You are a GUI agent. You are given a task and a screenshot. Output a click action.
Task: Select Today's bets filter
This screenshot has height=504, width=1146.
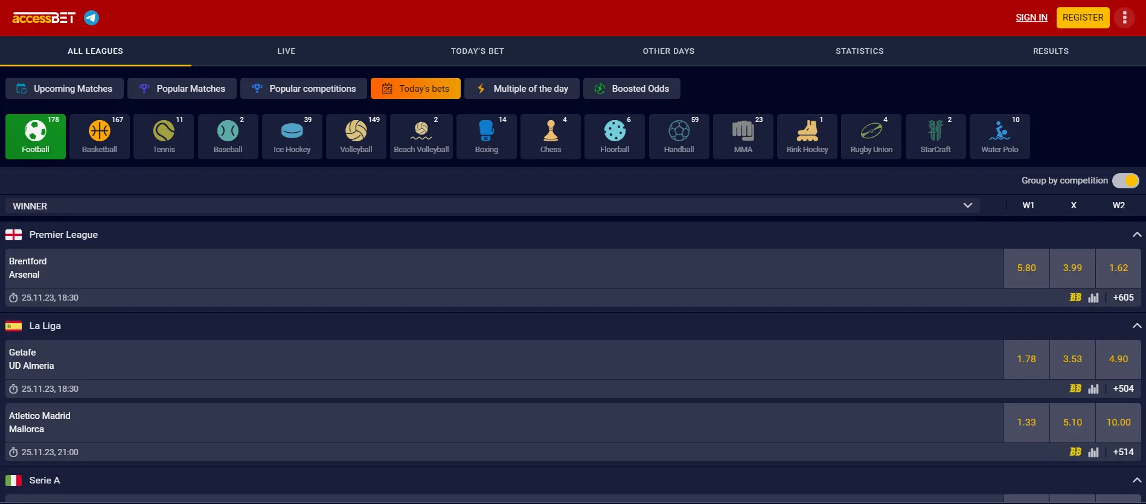[415, 89]
